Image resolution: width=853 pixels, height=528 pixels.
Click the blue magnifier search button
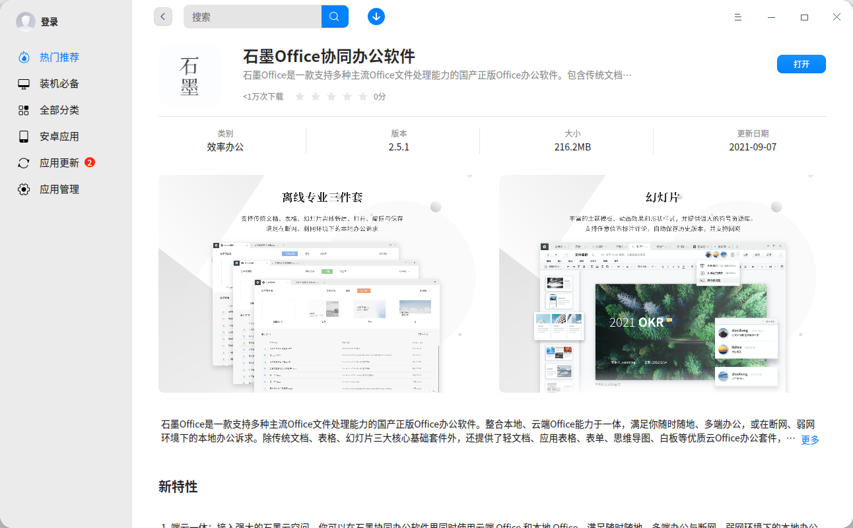(335, 16)
